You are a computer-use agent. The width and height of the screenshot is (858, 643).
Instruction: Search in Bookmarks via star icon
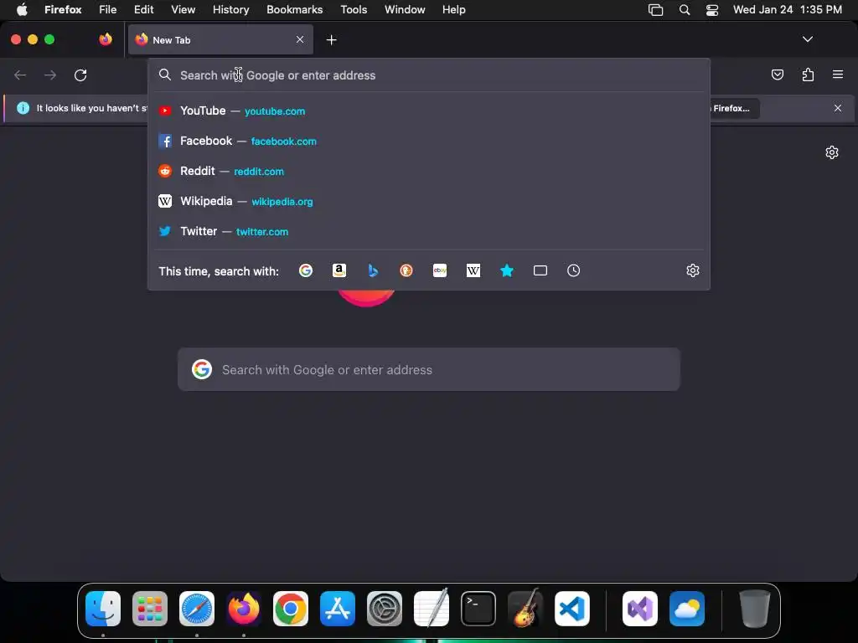click(507, 270)
